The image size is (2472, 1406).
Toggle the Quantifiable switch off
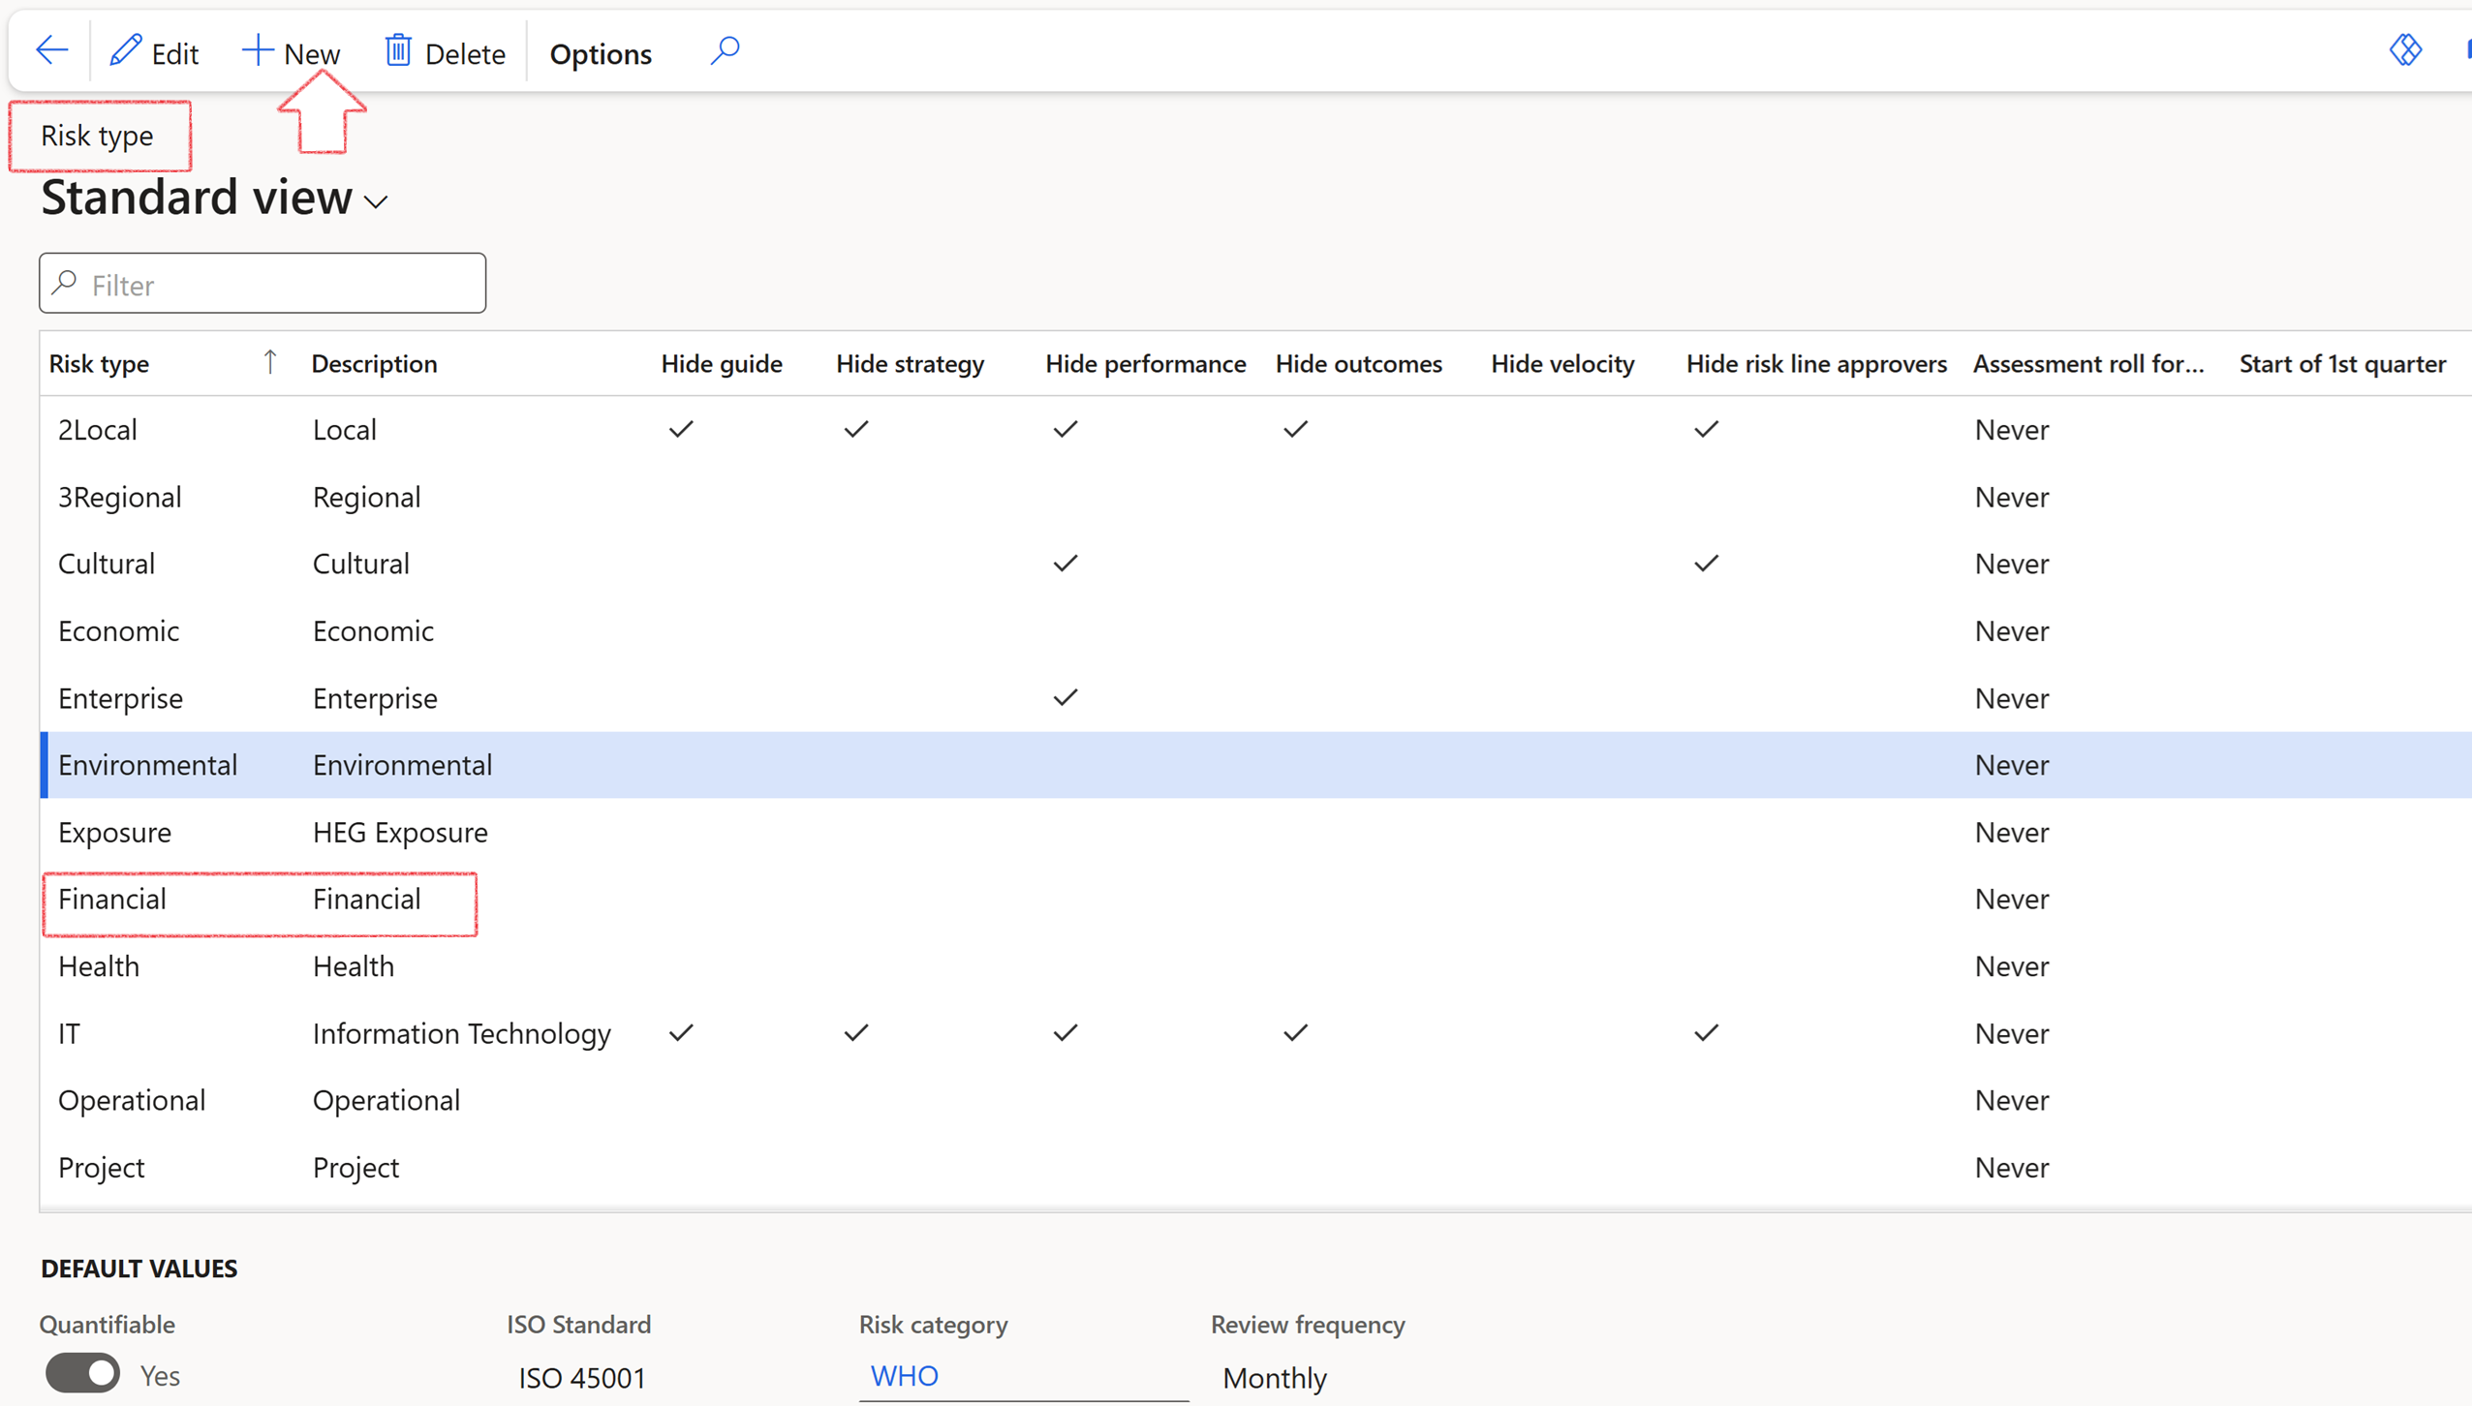pyautogui.click(x=83, y=1373)
